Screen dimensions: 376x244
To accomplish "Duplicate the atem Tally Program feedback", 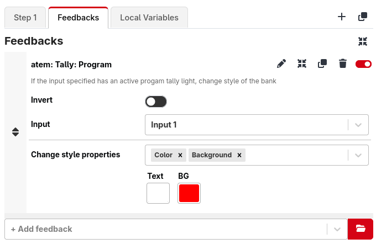I will [x=322, y=64].
